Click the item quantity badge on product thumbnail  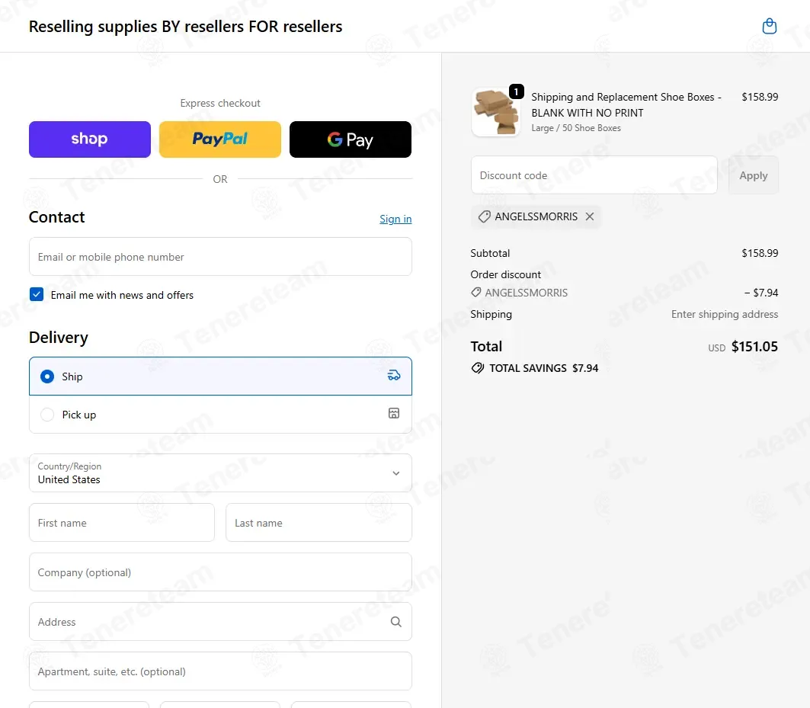coord(516,91)
